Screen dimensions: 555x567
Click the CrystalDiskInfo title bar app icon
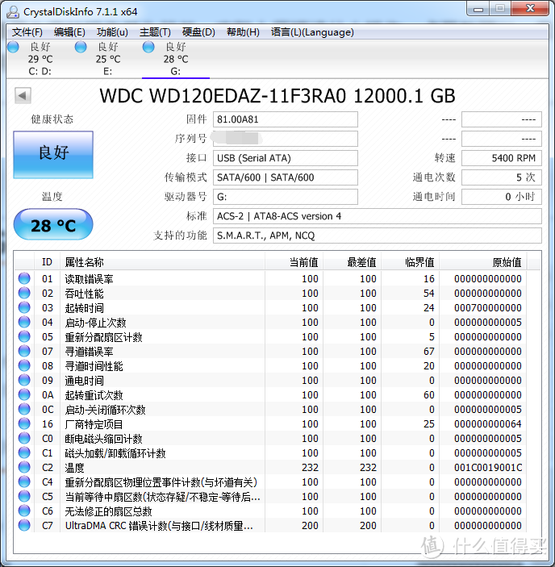pos(13,12)
